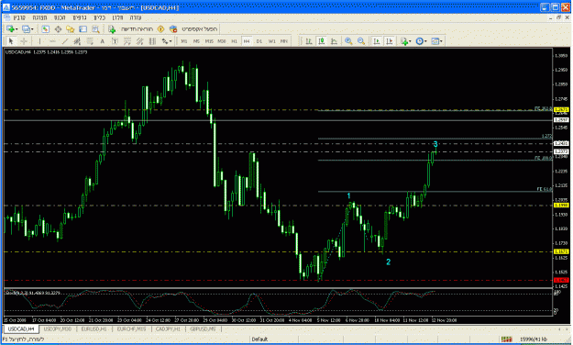Switch to the EURCHF,M15 chart tab

tap(131, 328)
